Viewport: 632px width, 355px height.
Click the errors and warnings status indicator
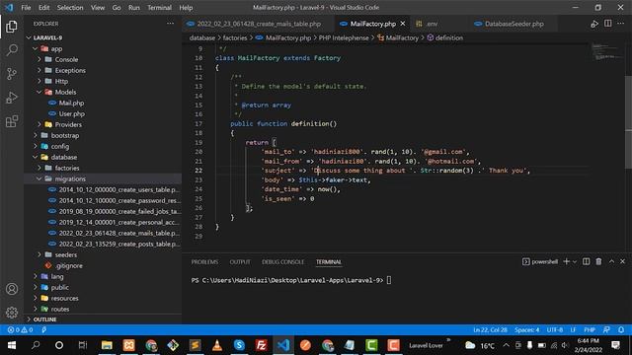20,329
